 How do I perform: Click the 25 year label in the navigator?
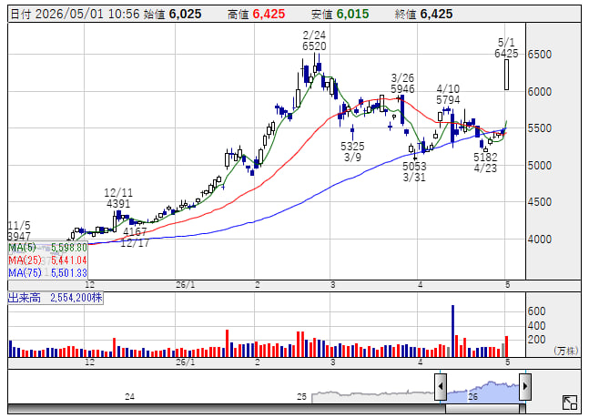301,396
